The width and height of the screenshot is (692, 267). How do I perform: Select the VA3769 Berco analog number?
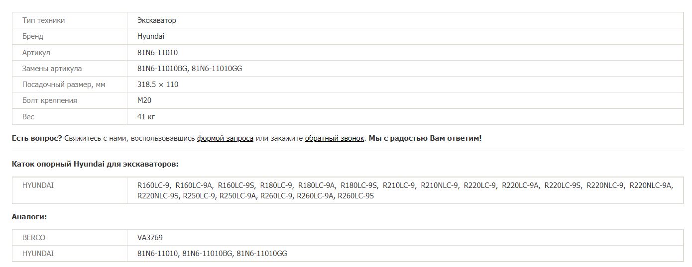click(150, 238)
